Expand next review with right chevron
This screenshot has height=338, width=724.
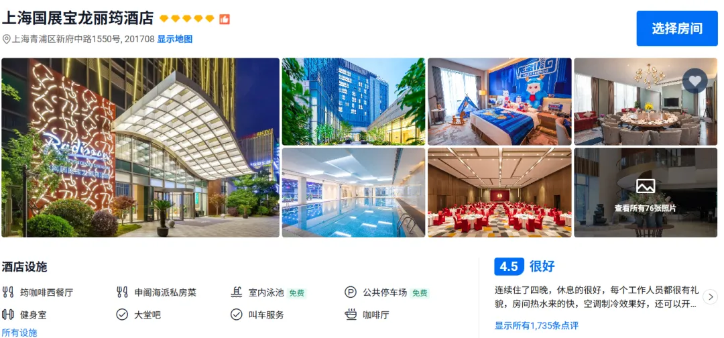711,296
